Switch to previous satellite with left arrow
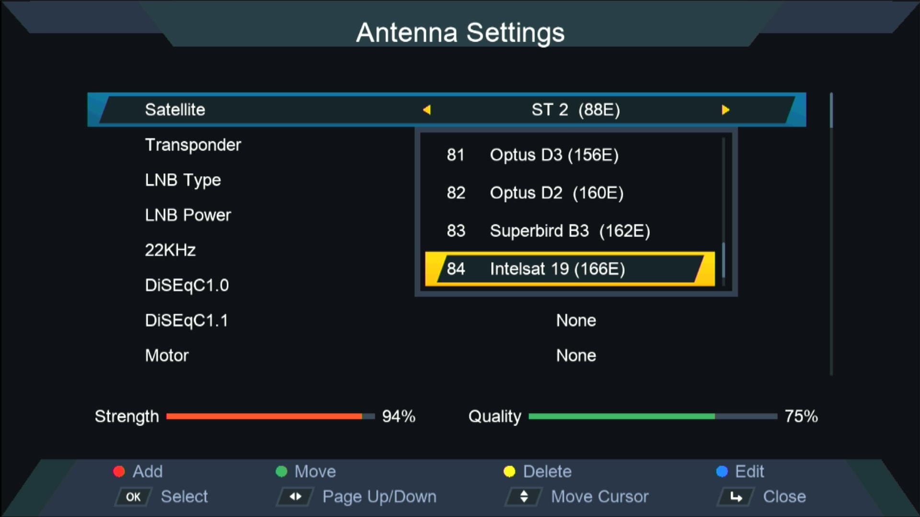920x517 pixels. (427, 110)
